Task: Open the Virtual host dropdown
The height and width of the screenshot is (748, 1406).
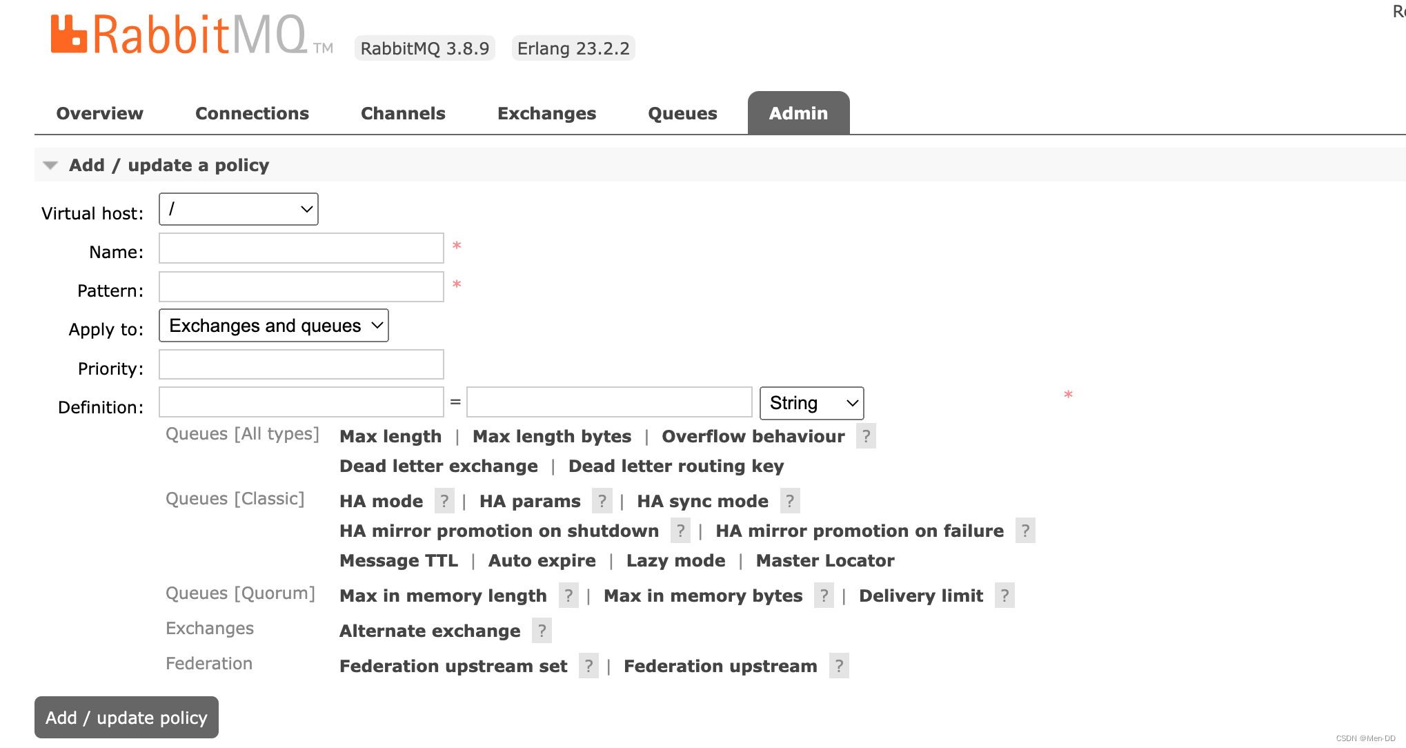Action: tap(238, 208)
